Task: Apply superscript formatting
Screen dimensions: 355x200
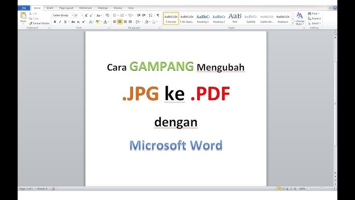Action: pyautogui.click(x=83, y=22)
